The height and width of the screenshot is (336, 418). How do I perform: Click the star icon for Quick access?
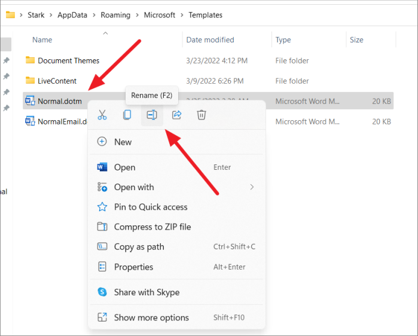(x=102, y=207)
